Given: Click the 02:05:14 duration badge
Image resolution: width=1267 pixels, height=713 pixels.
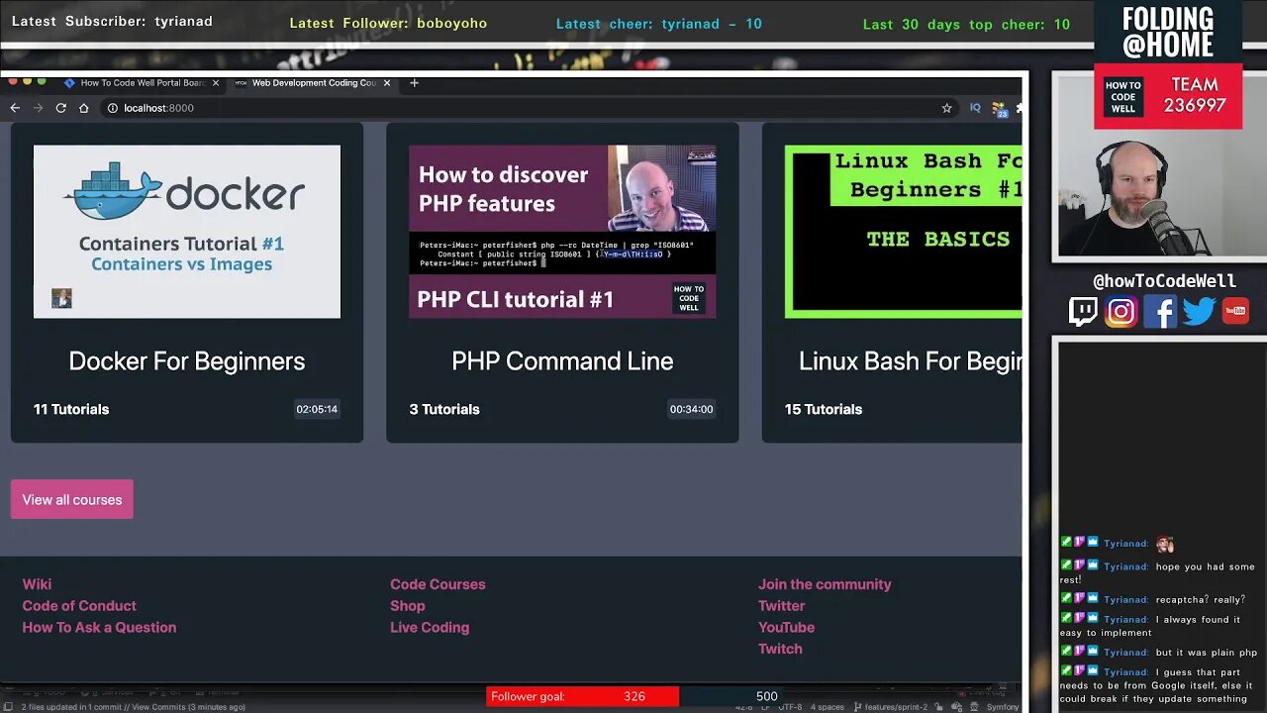Looking at the screenshot, I should [317, 409].
